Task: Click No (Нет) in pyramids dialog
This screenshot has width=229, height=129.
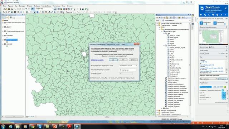Action: (123, 60)
